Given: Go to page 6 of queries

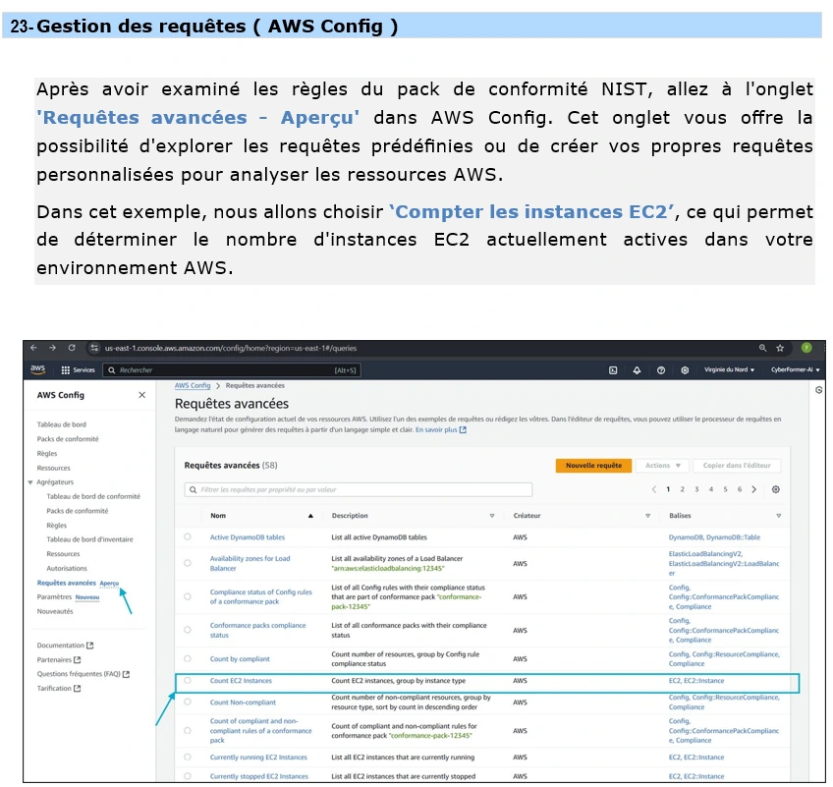Looking at the screenshot, I should coord(740,489).
